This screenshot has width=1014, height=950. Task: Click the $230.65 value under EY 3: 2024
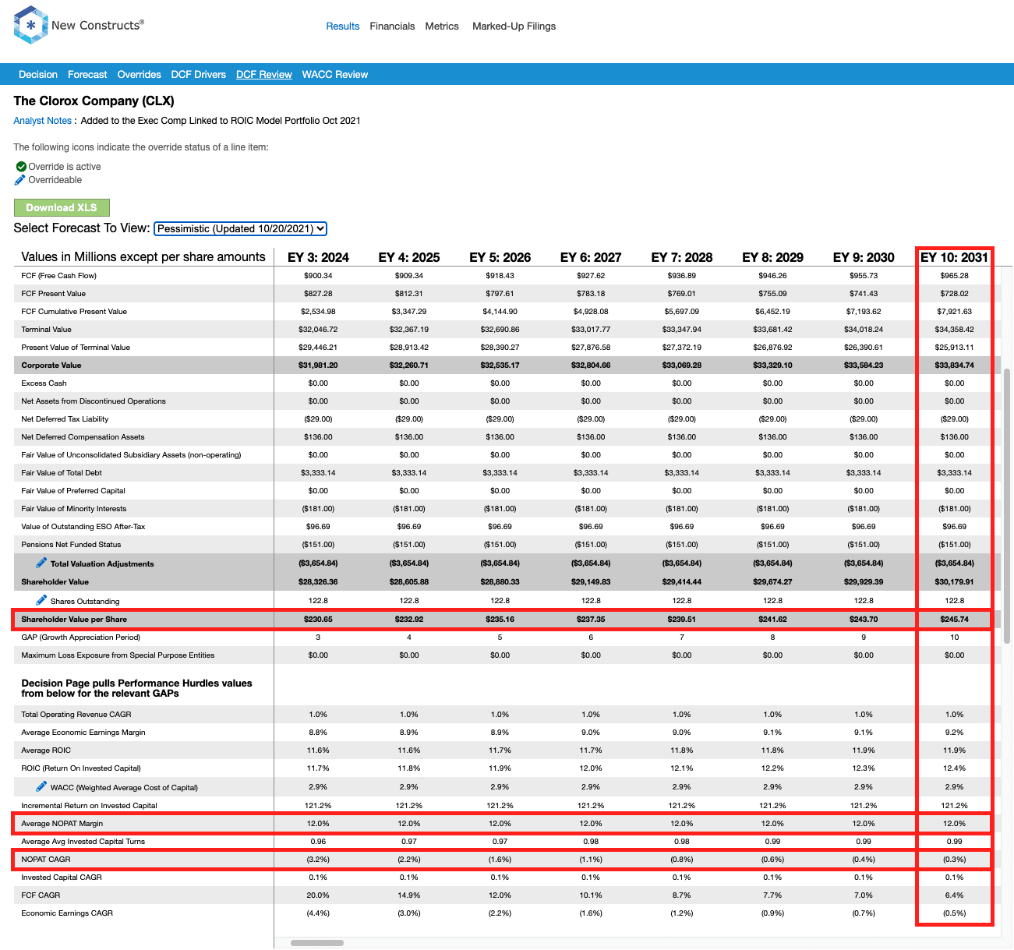(x=318, y=620)
